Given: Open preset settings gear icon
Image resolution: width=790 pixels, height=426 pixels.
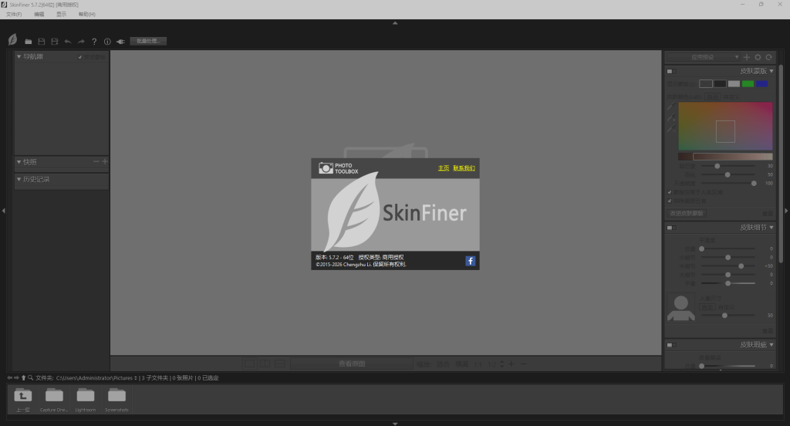Looking at the screenshot, I should click(x=758, y=57).
